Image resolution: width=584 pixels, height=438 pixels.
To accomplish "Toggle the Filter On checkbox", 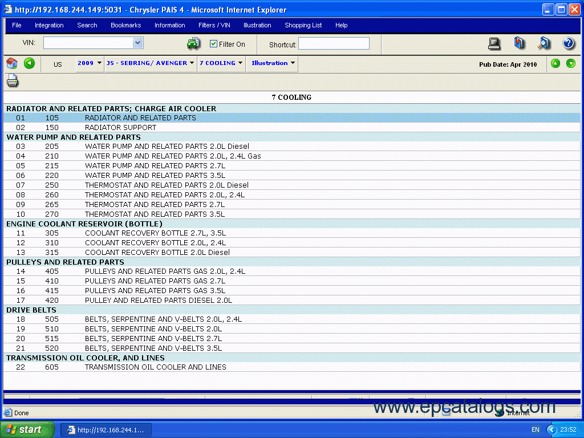I will [x=213, y=44].
